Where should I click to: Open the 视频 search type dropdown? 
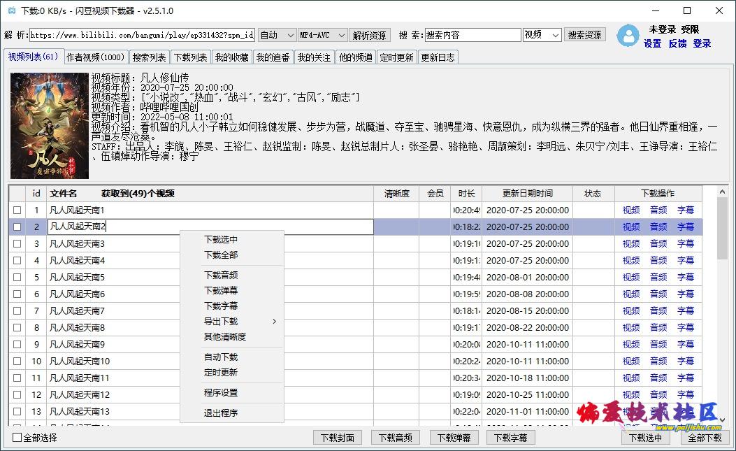click(x=542, y=35)
